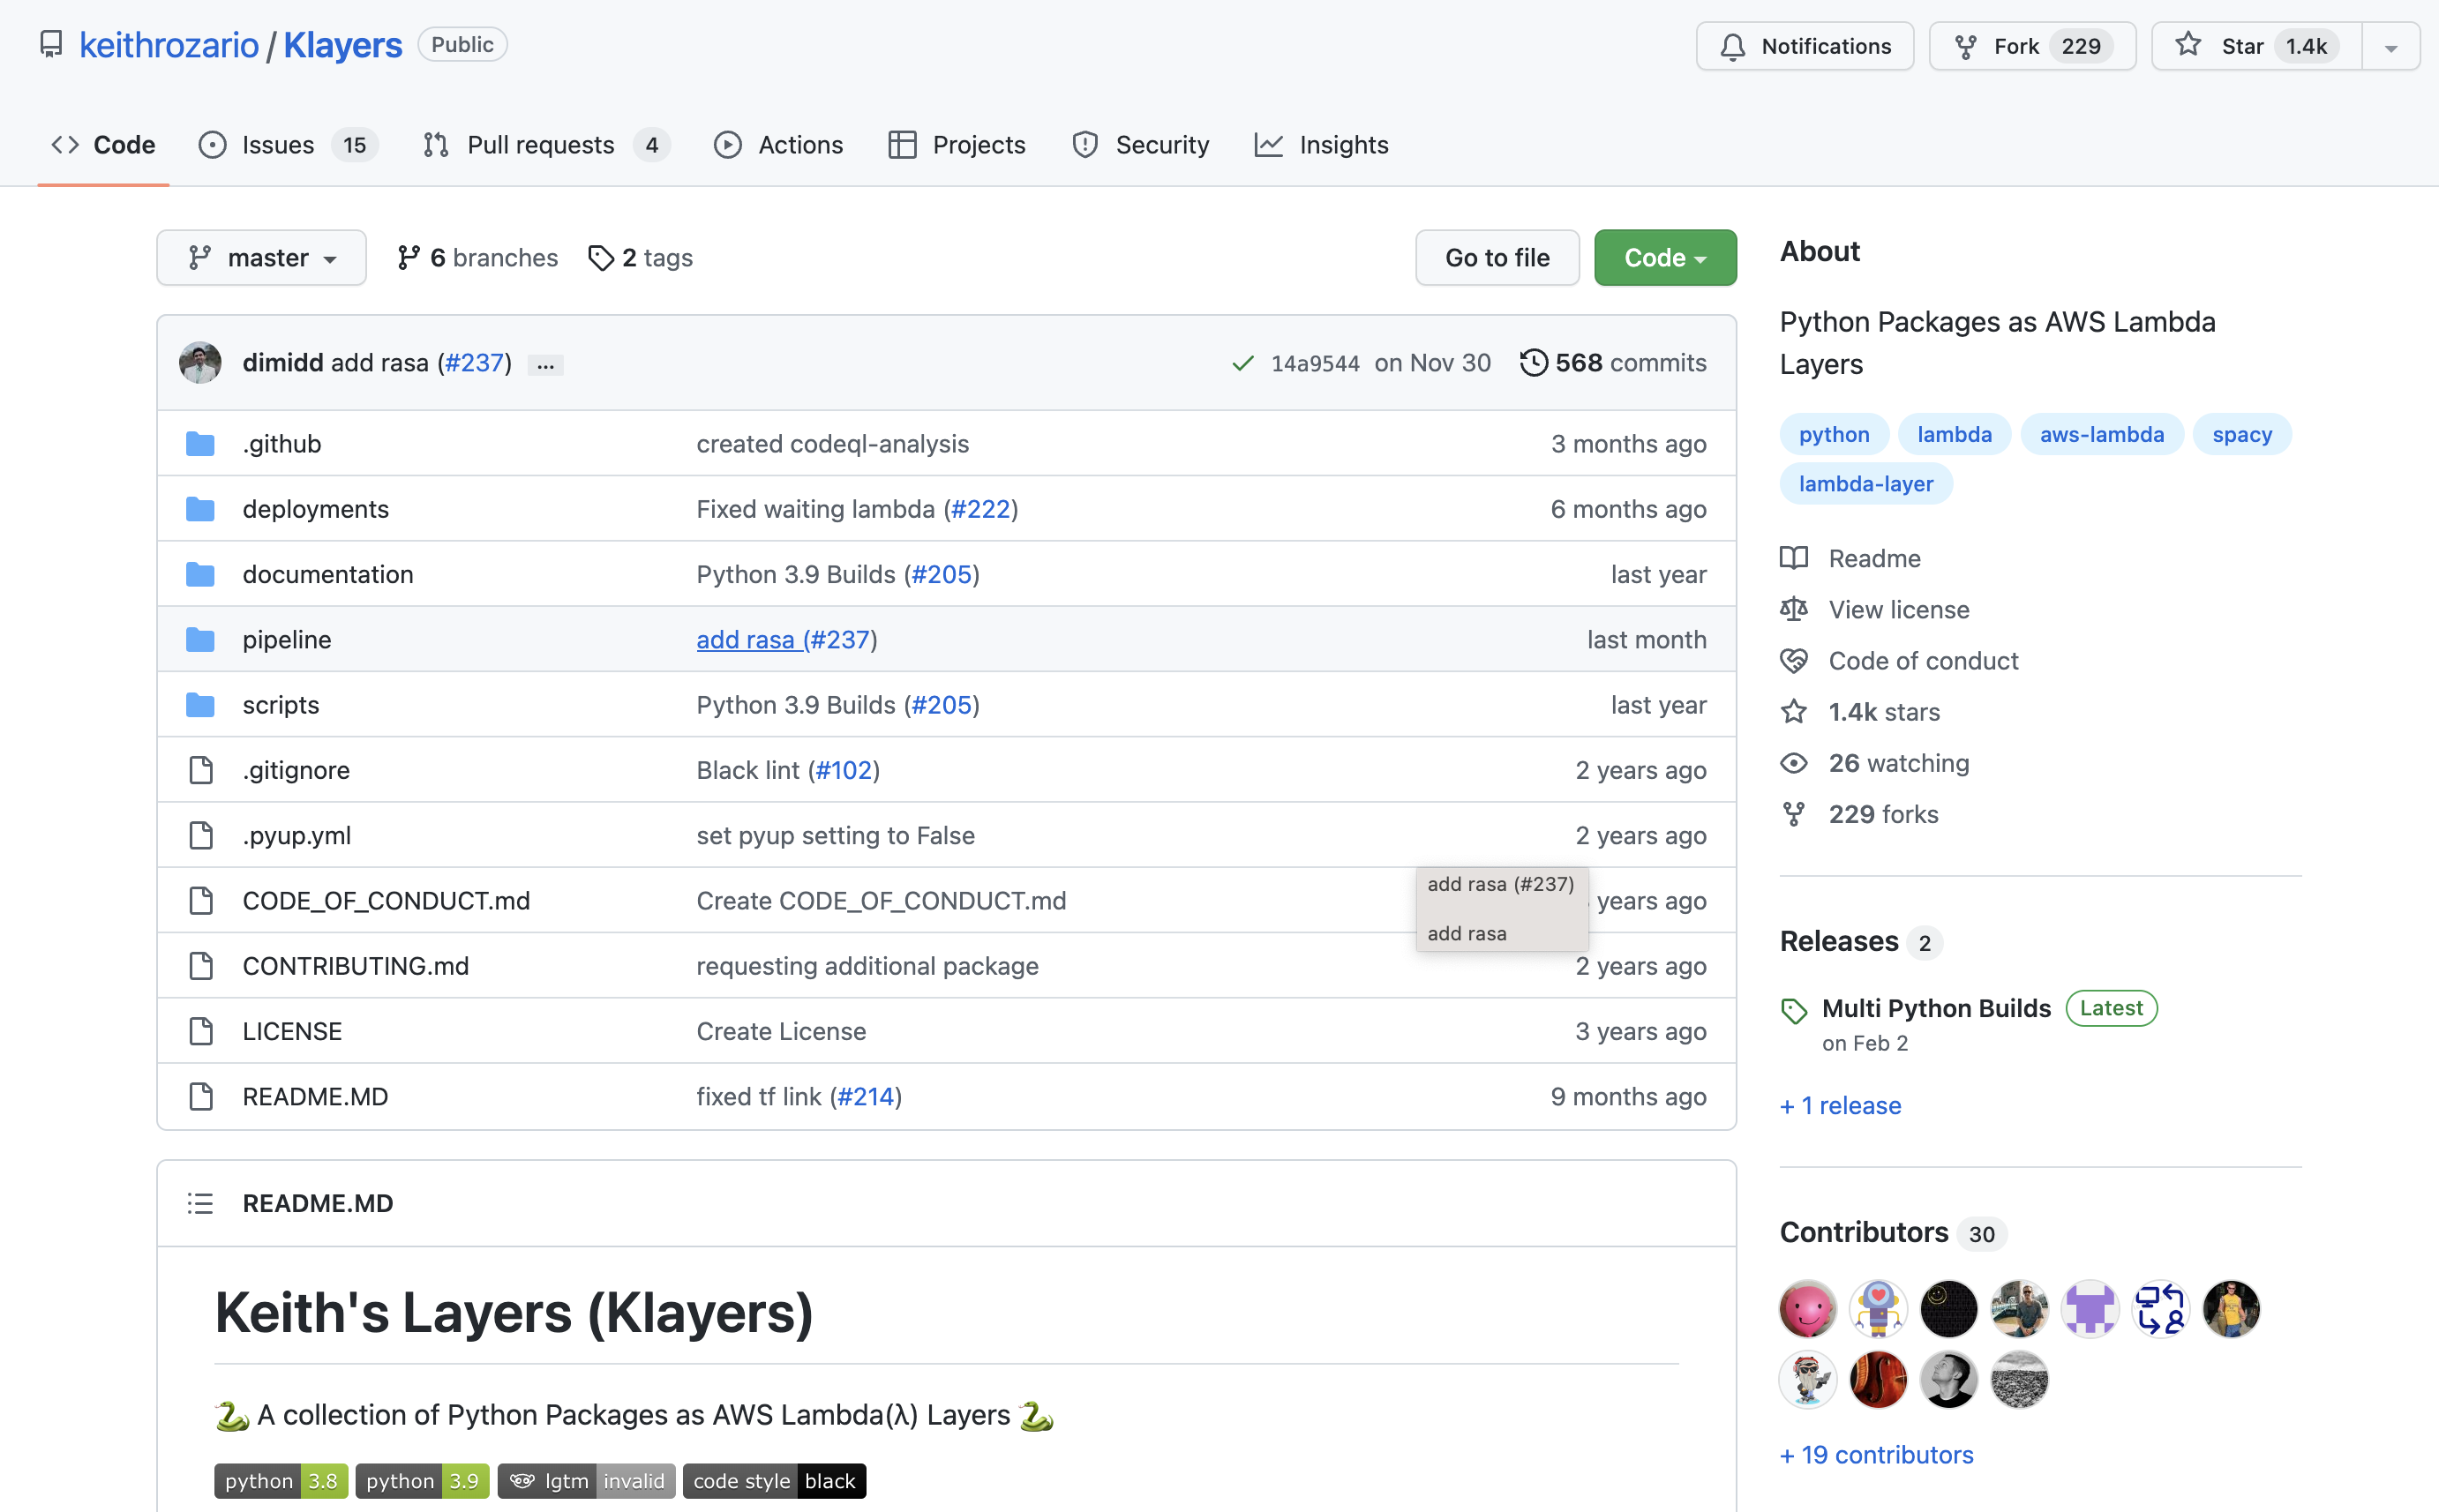Screen dimensions: 2439x1512
Task: Open the Releases heading link
Action: [1838, 941]
